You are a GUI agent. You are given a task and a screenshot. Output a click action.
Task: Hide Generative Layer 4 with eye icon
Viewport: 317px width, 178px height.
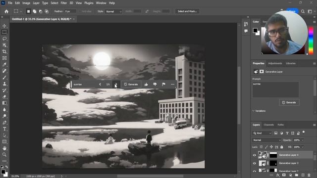tap(254, 155)
